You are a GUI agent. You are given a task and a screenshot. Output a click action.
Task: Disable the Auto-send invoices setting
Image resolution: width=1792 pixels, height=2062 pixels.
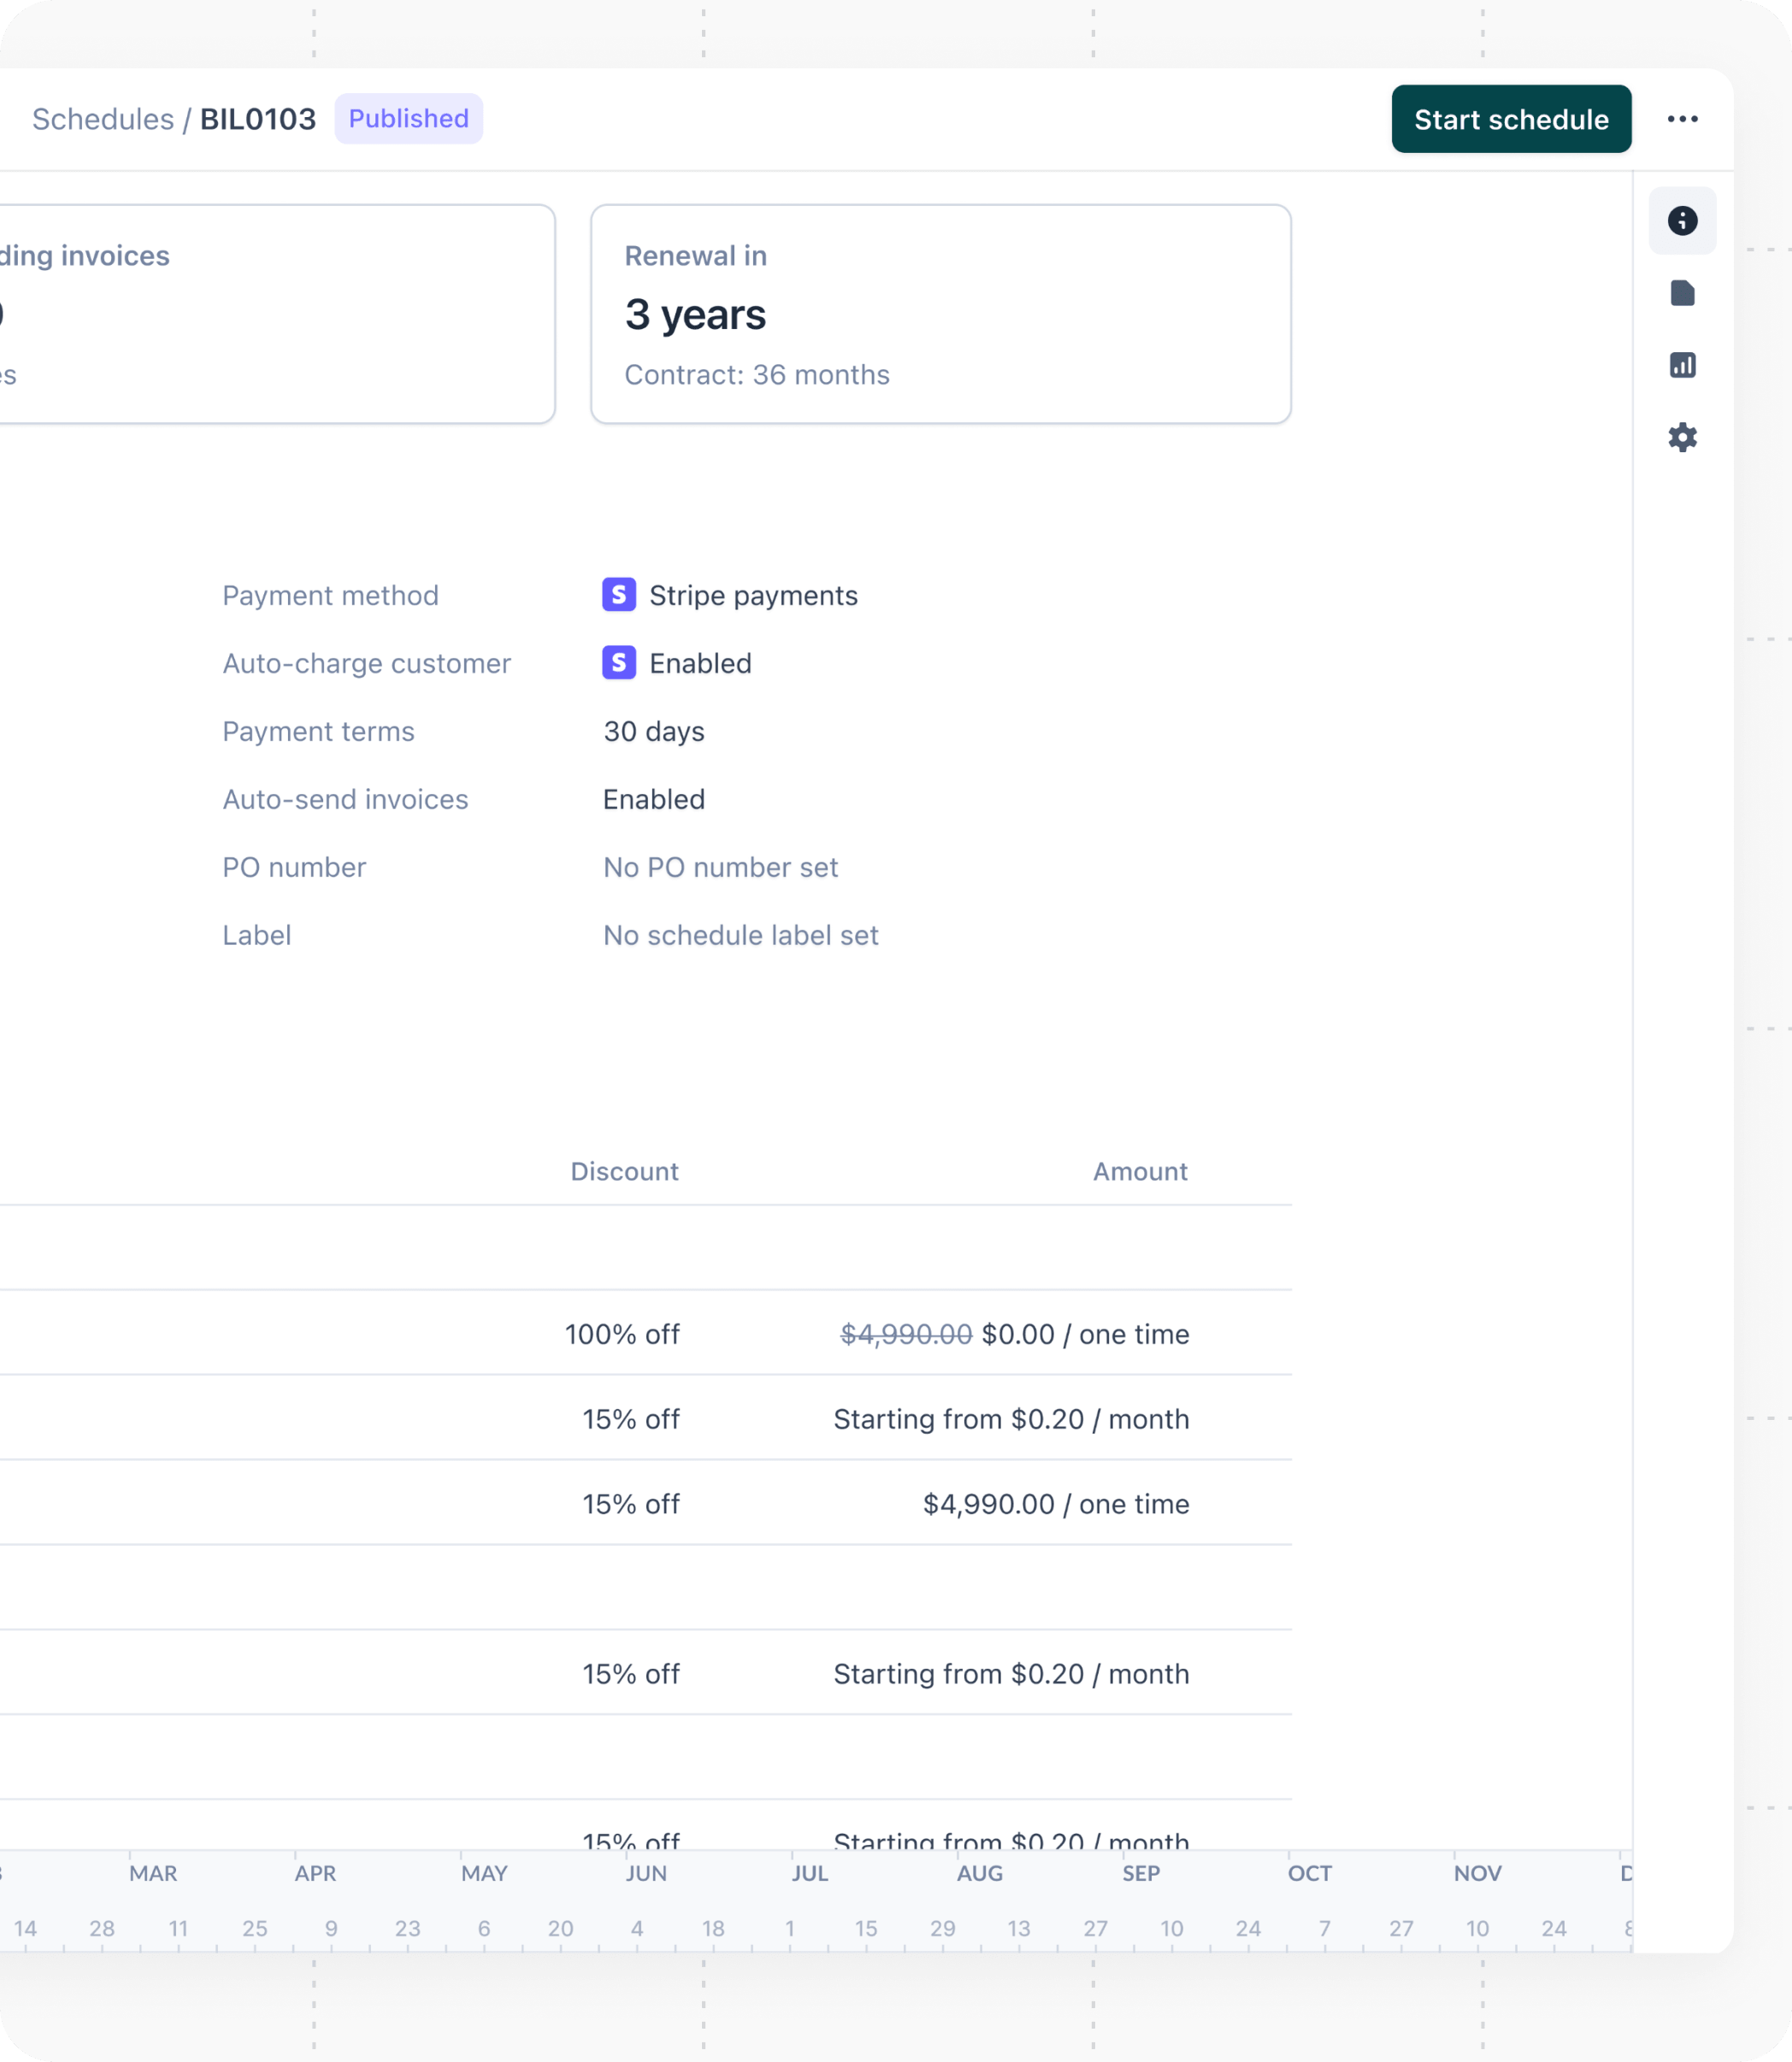(653, 799)
